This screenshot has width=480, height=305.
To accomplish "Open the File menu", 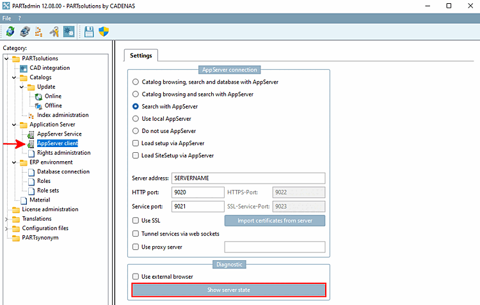I will [6, 19].
